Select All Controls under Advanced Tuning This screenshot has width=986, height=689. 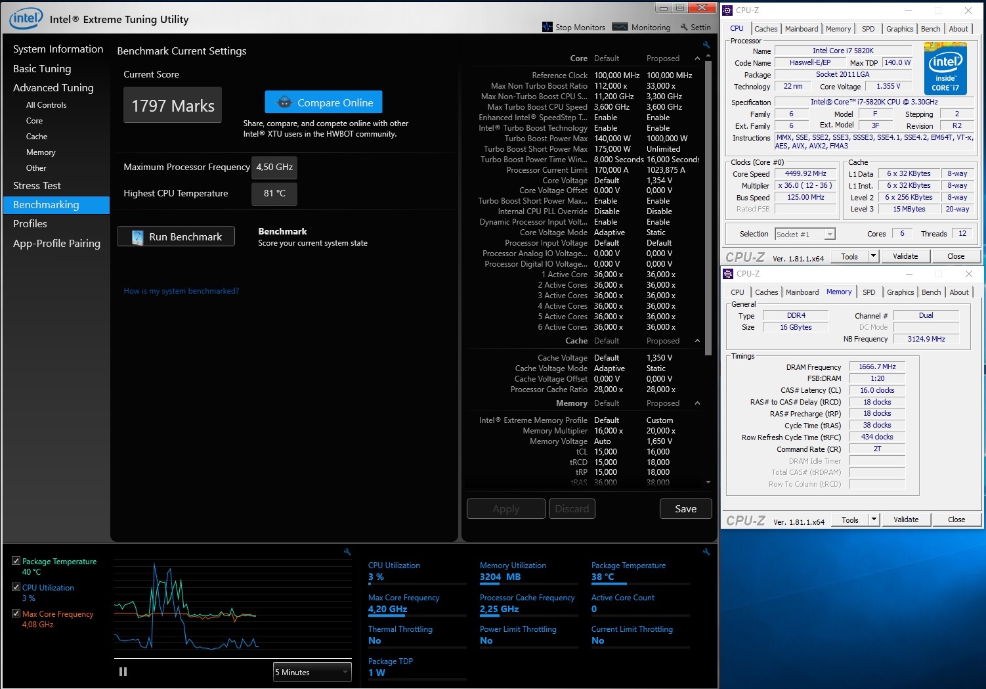[46, 105]
